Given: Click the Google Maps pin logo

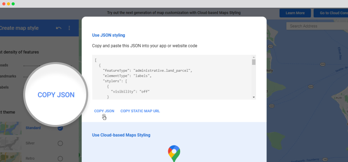Looking at the screenshot, I should [x=174, y=154].
